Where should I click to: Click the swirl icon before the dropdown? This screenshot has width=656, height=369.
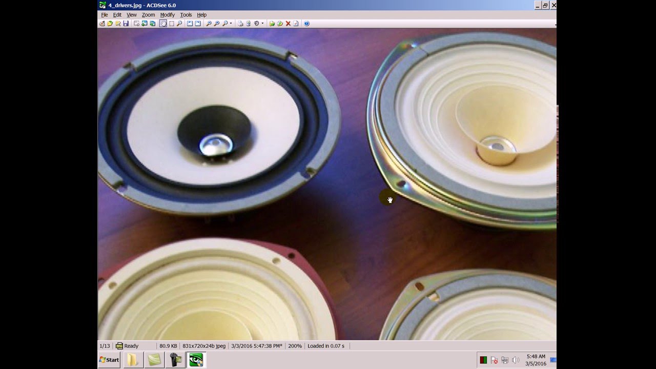point(257,24)
